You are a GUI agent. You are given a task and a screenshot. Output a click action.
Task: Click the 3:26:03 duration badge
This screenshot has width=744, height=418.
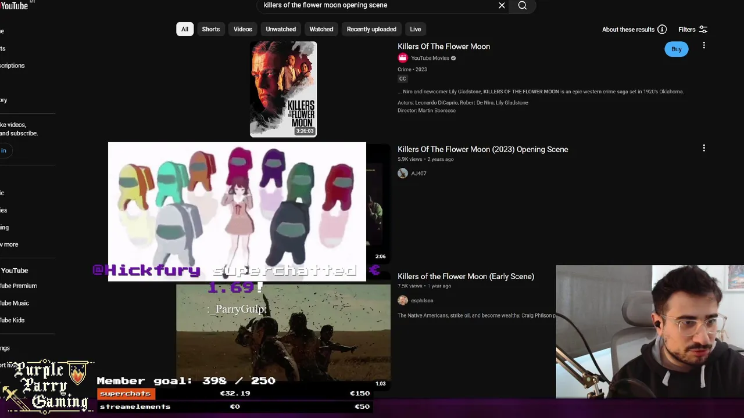(x=305, y=131)
